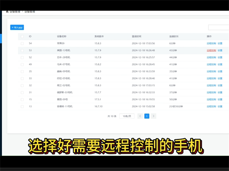Open 远程控制 for 苹果09 device
Viewport: 229px width, 171px height.
(211, 43)
